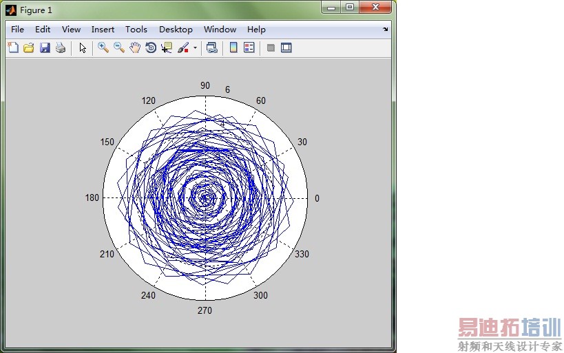Viewport: 564px width, 353px height.
Task: Select the Brush data tool icon
Action: tap(183, 47)
